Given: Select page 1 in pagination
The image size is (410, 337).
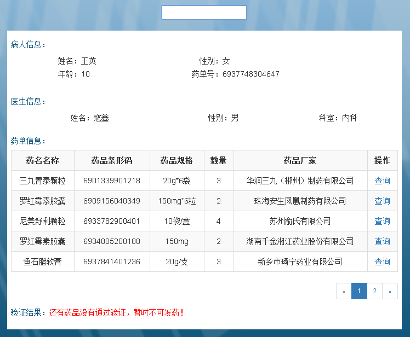Looking at the screenshot, I should (359, 291).
